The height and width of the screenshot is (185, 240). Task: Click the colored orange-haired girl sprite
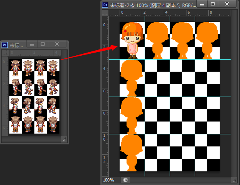[x=133, y=41]
